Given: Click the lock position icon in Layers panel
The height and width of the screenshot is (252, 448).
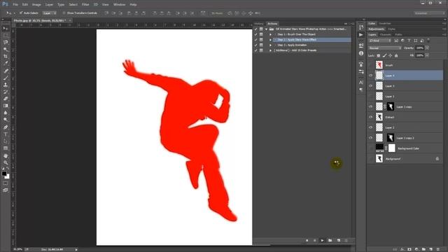Looking at the screenshot, I should coord(391,55).
